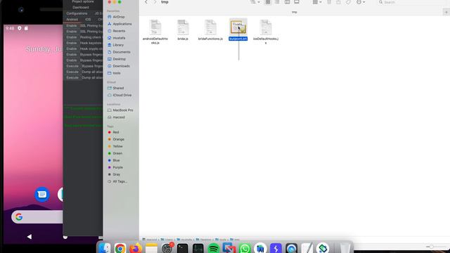Enable the Hook crypto option
Image resolution: width=450 pixels, height=253 pixels.
point(72,48)
